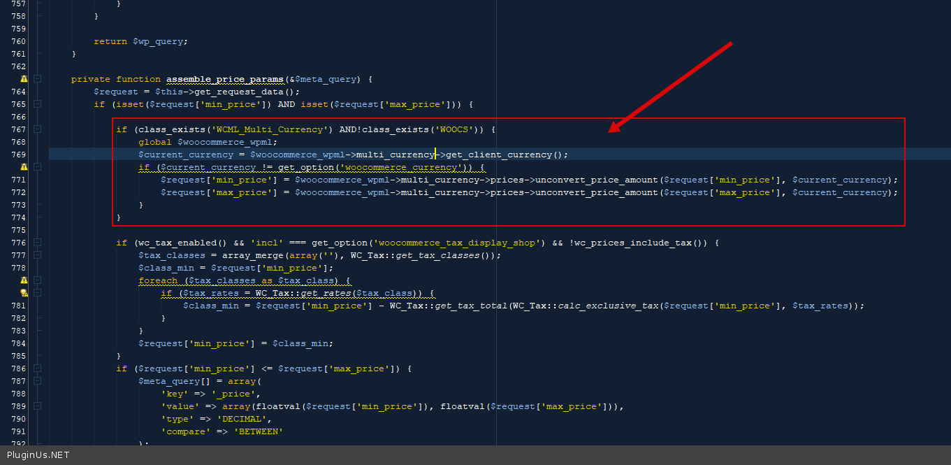Collapse the class_exists block on line 767

(38, 129)
